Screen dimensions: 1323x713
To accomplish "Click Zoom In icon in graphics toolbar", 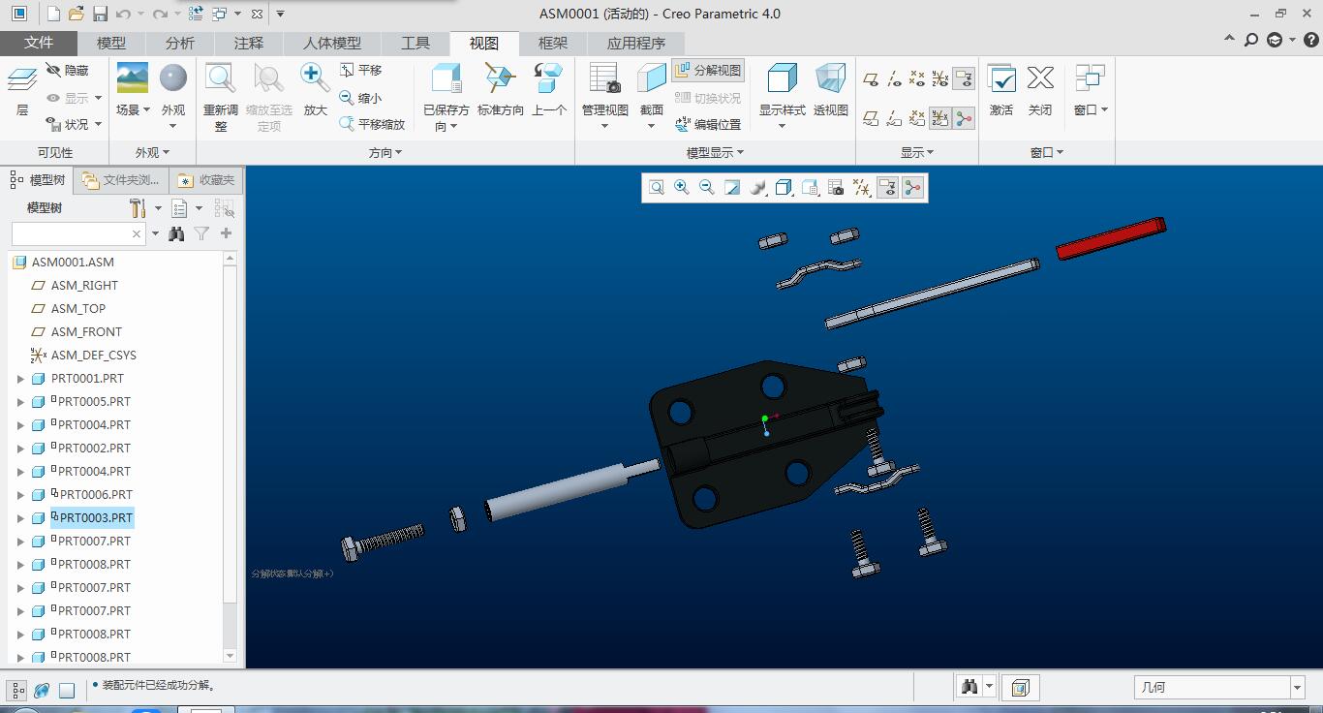I will [x=682, y=188].
